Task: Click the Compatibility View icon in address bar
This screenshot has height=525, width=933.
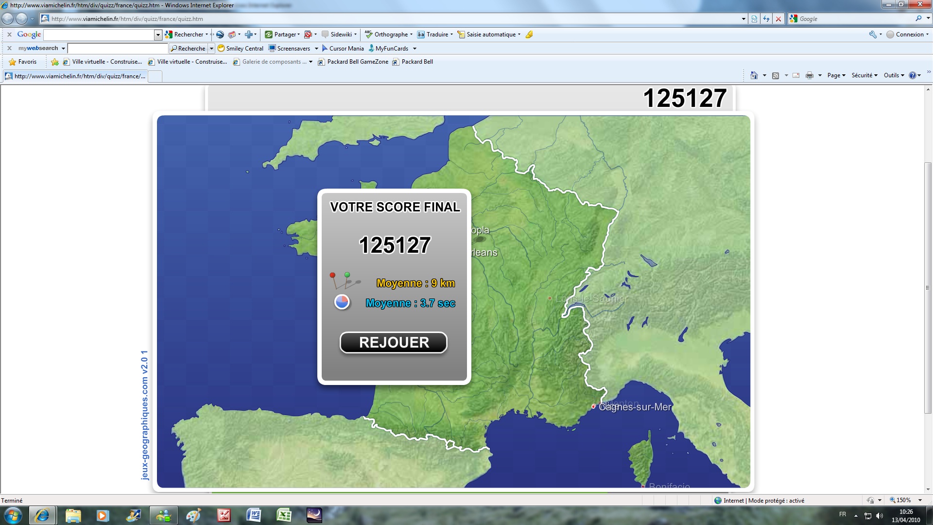Action: [754, 19]
